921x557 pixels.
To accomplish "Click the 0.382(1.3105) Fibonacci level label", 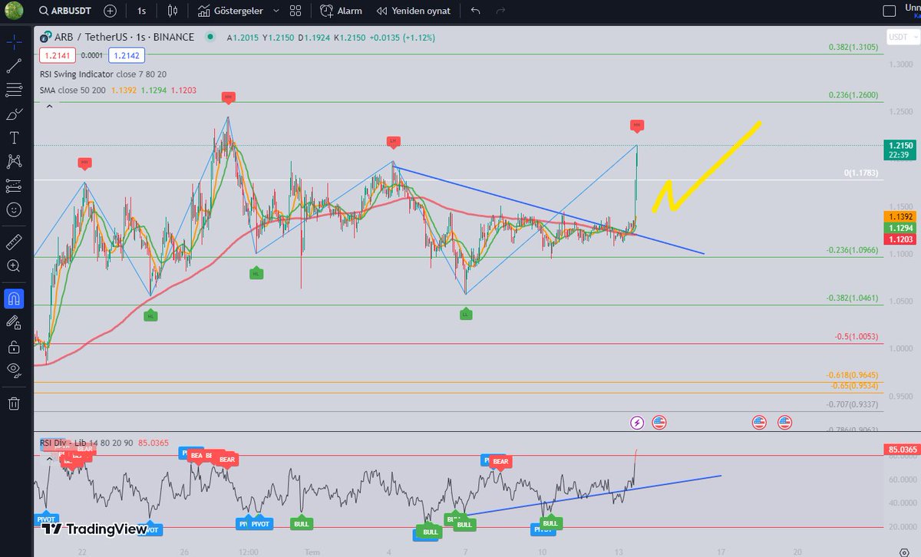I will coord(853,47).
